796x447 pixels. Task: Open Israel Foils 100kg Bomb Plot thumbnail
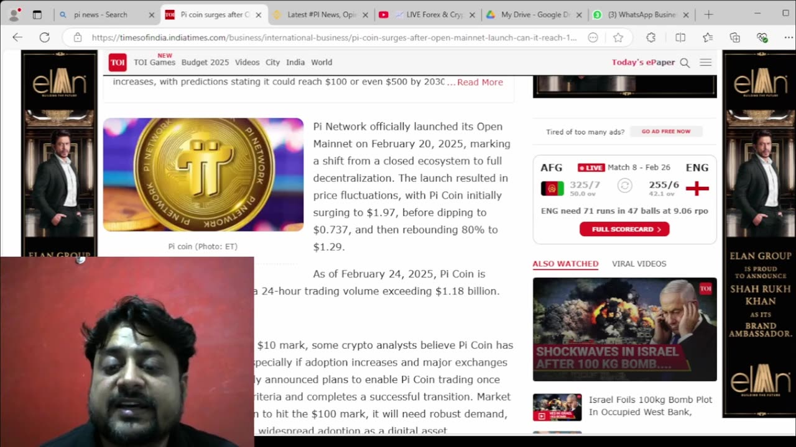point(557,407)
